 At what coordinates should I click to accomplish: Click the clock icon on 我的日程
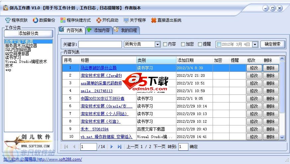pyautogui.click(x=116, y=30)
